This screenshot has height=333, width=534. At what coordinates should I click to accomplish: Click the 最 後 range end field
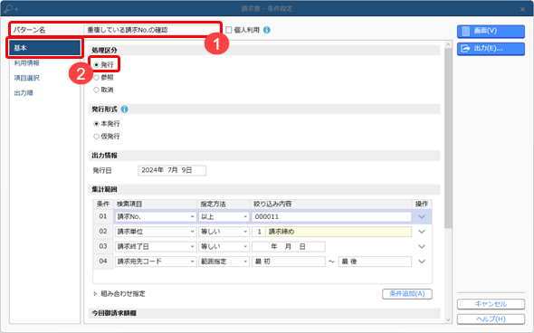point(375,262)
